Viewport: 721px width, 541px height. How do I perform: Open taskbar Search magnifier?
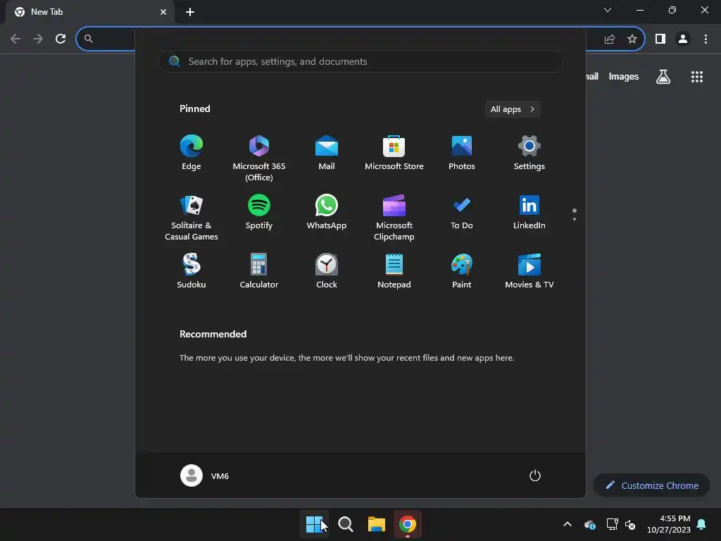(345, 524)
